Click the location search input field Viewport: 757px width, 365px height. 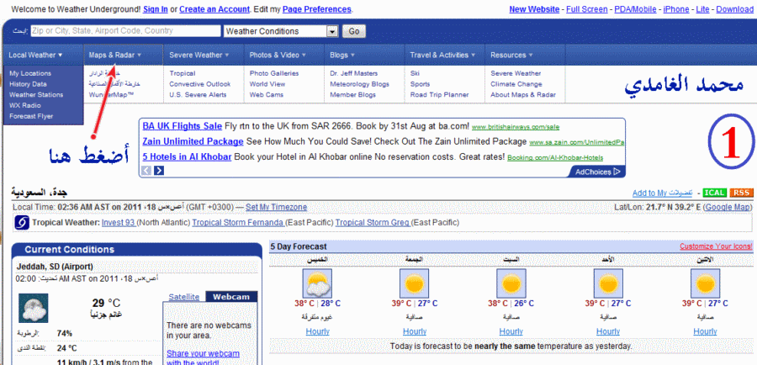(125, 31)
